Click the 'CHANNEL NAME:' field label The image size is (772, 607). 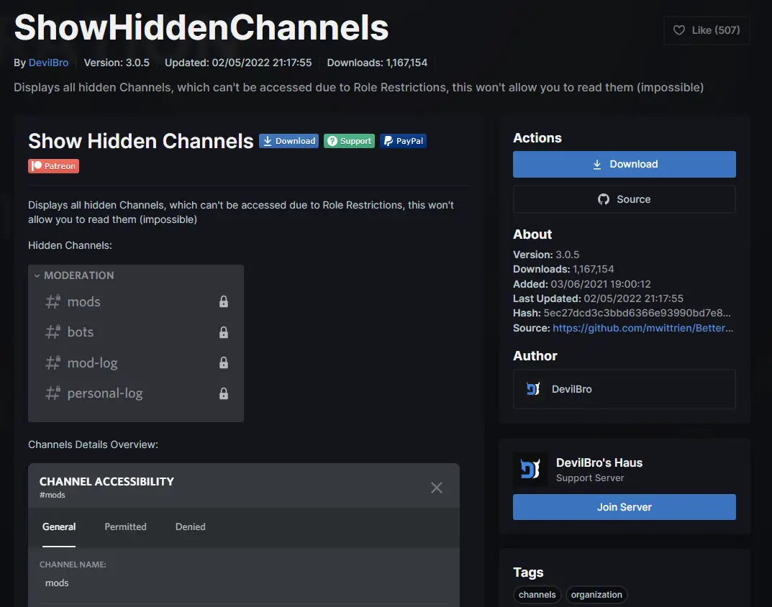[73, 565]
